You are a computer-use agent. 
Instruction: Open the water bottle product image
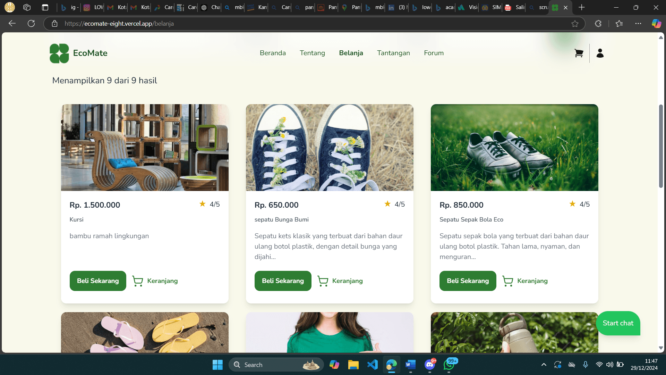[514, 332]
